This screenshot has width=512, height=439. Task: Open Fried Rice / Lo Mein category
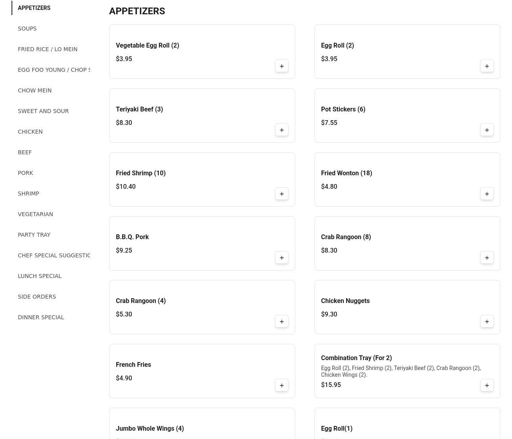48,49
